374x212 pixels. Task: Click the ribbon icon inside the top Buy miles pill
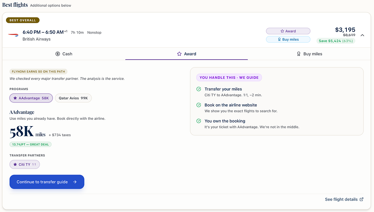(x=279, y=39)
